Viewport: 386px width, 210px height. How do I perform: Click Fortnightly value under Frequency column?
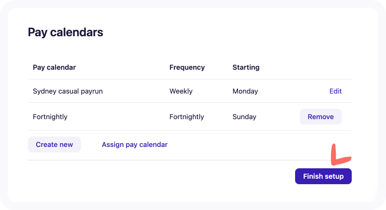click(x=186, y=117)
